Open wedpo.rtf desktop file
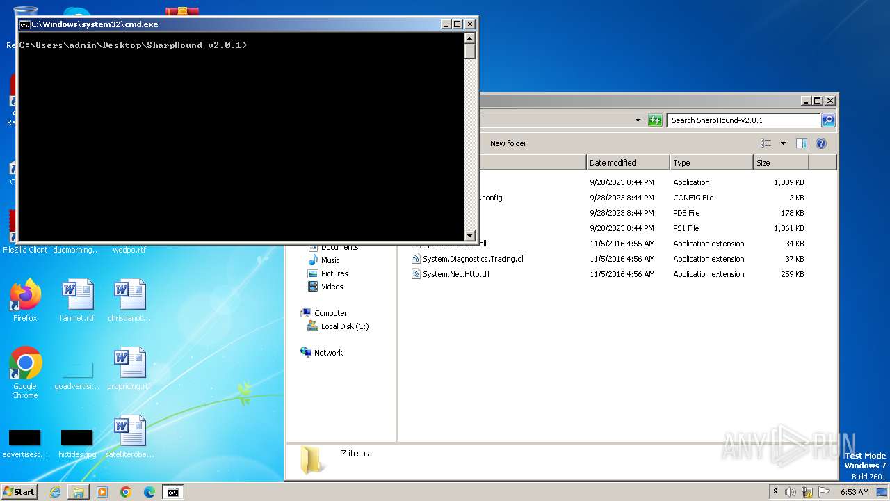 [x=129, y=250]
